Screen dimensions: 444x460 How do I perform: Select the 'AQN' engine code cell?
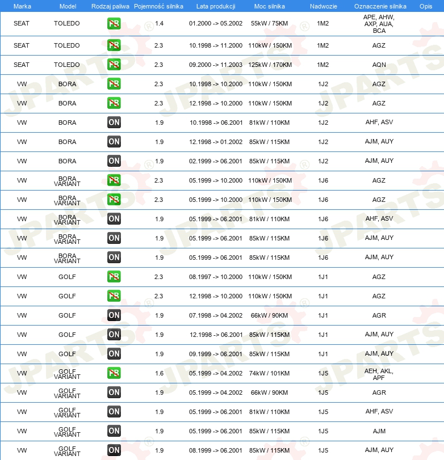point(379,65)
